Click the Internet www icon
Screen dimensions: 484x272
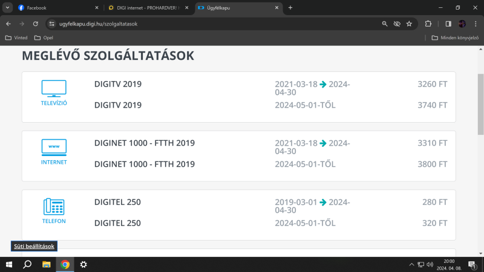tap(54, 147)
